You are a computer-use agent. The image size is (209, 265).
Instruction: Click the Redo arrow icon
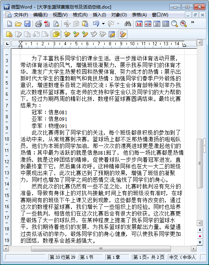pyautogui.click(x=111, y=24)
